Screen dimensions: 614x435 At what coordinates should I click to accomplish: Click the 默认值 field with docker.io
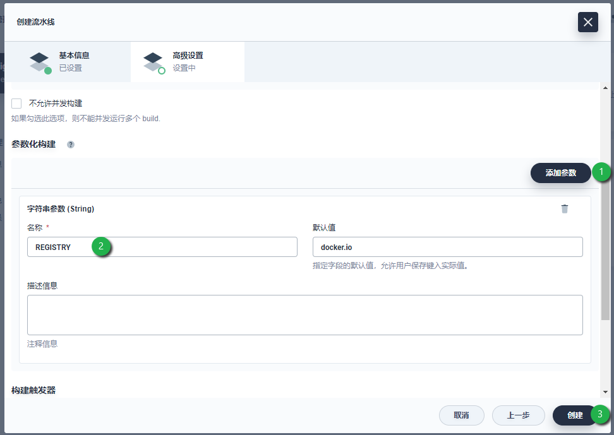coord(448,247)
